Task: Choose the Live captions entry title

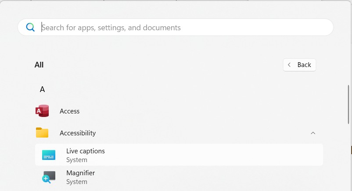Action: 86,151
